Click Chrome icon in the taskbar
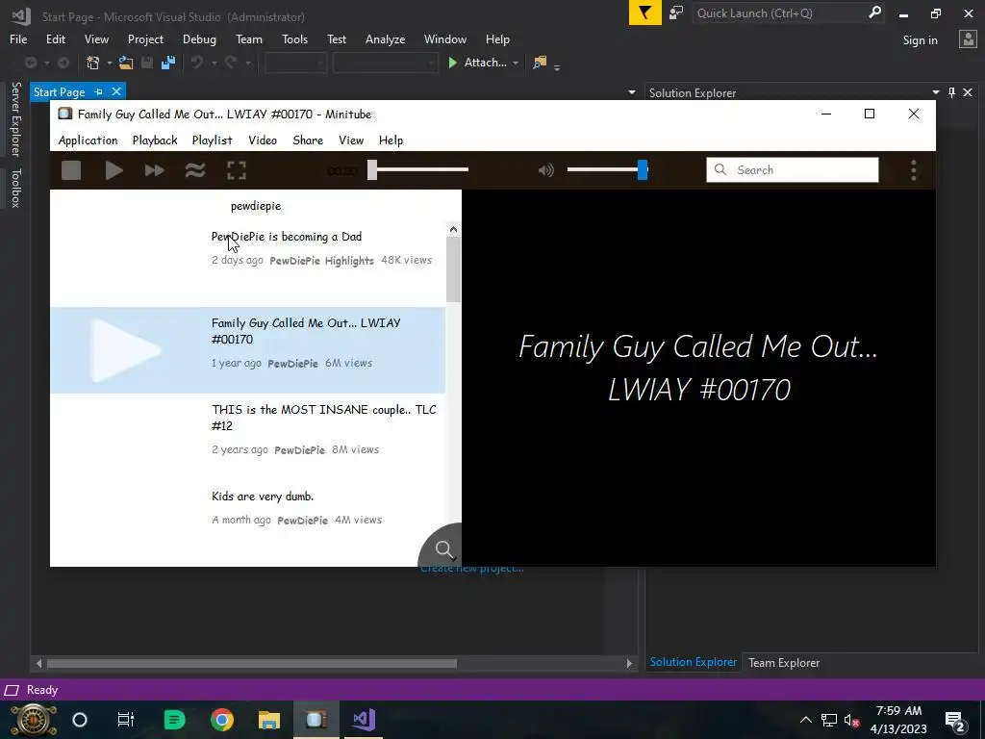This screenshot has height=739, width=985. coord(222,720)
